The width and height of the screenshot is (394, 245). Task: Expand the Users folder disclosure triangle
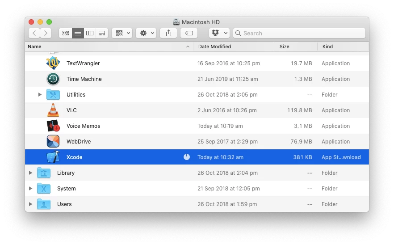coord(30,204)
